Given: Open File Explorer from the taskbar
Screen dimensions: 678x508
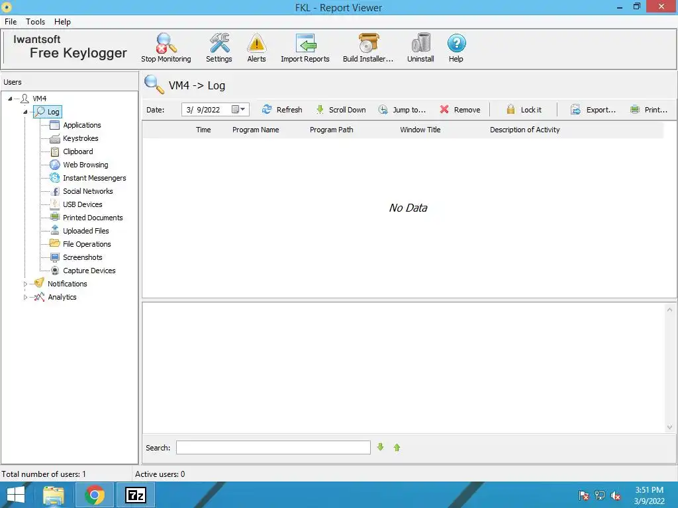Looking at the screenshot, I should click(x=54, y=495).
